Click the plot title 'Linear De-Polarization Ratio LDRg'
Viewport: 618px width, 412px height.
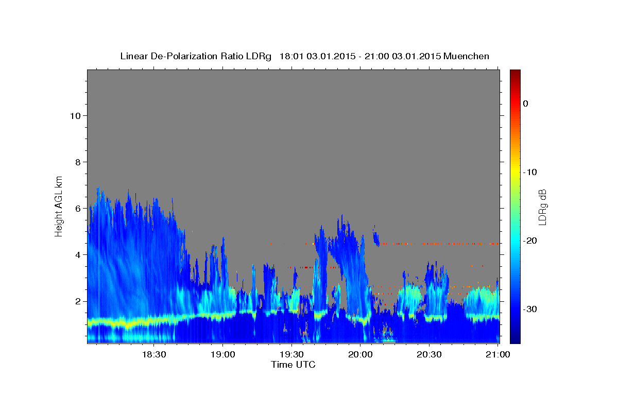point(195,56)
